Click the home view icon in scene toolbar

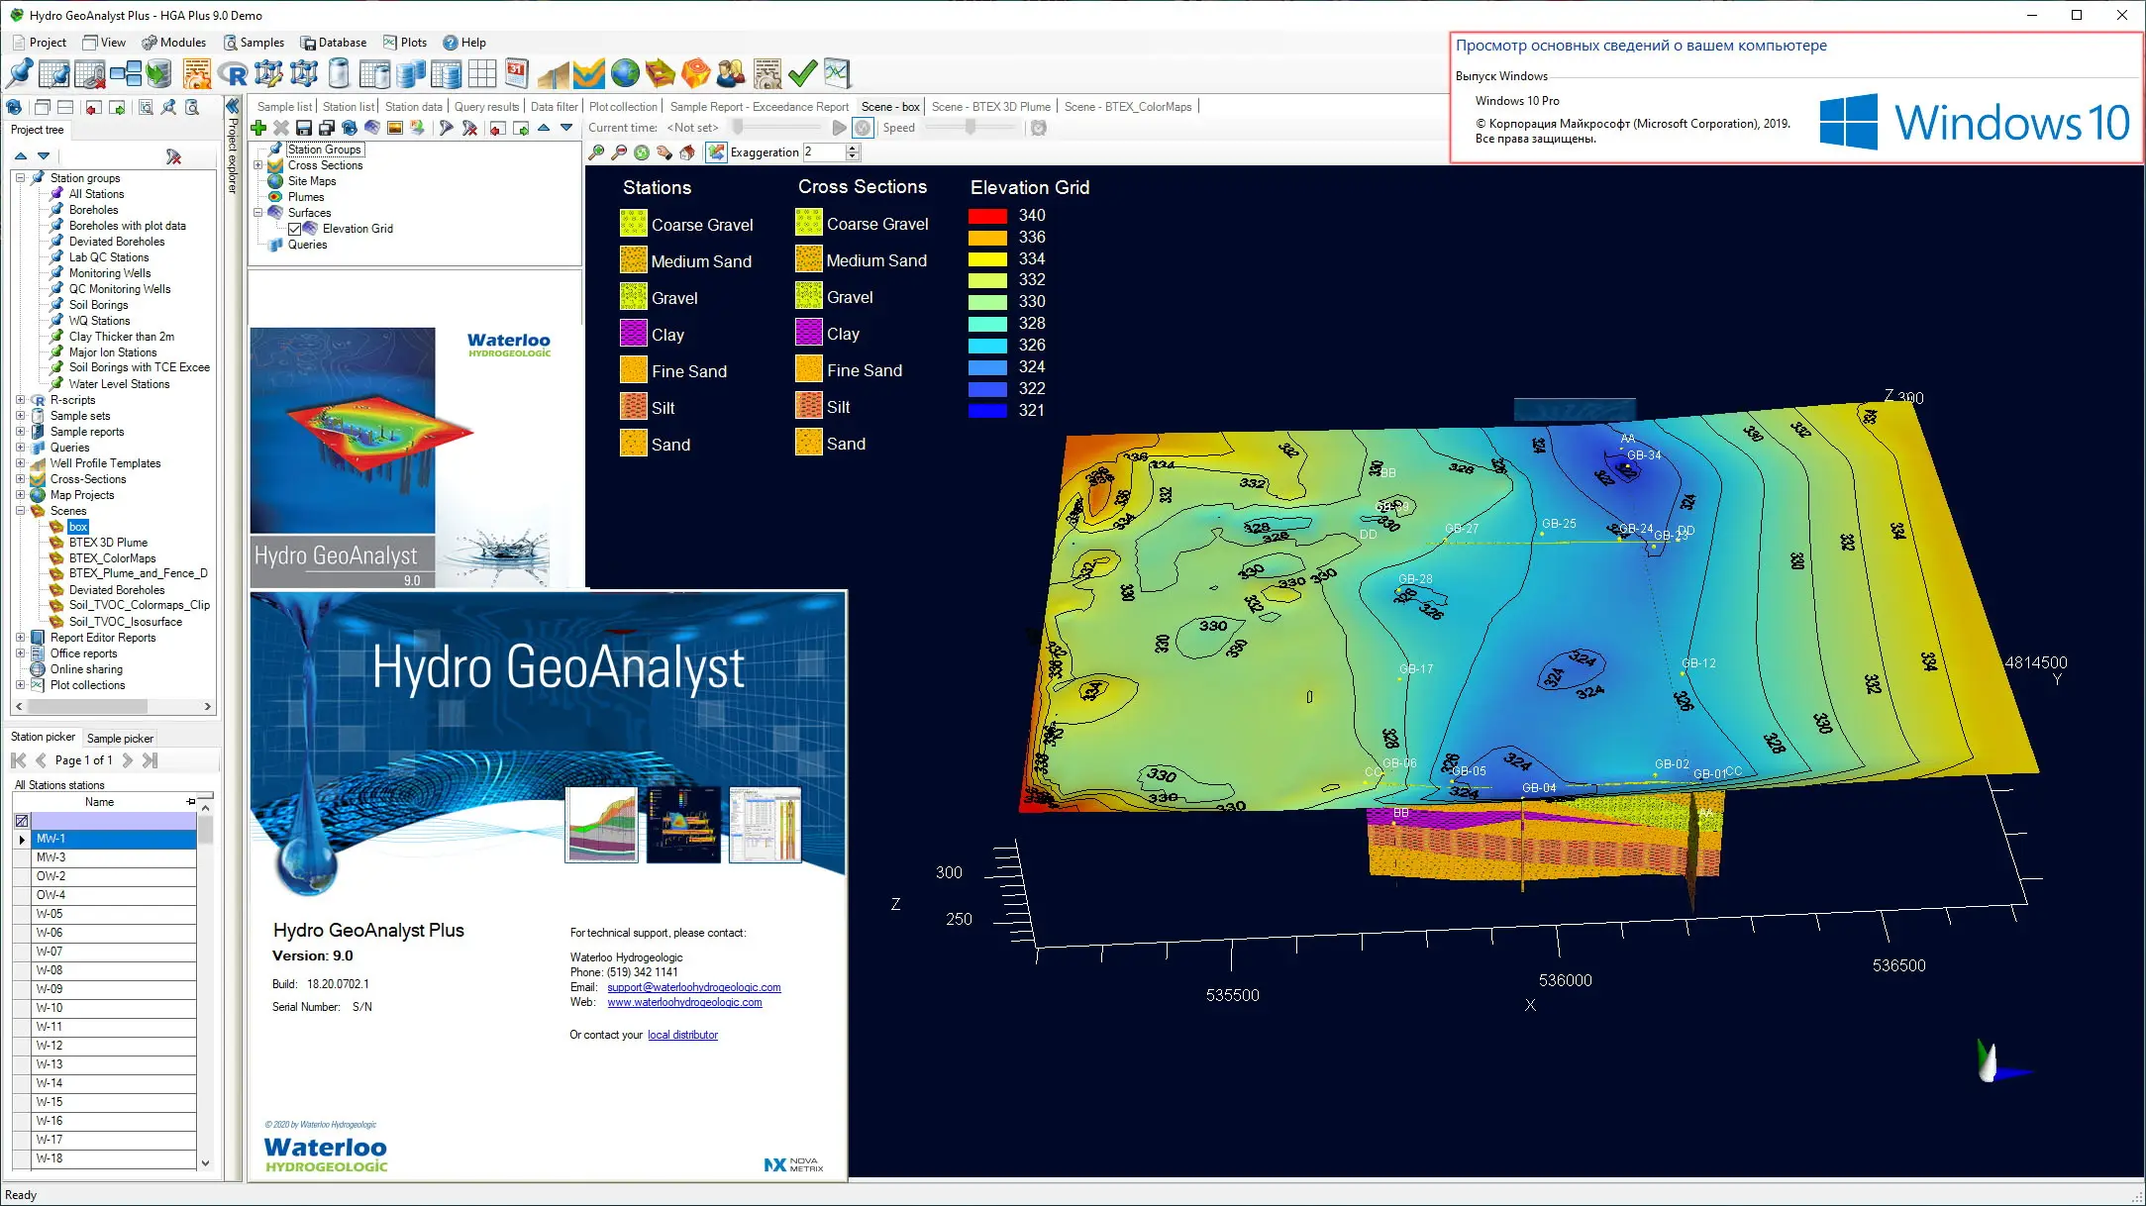pyautogui.click(x=687, y=152)
